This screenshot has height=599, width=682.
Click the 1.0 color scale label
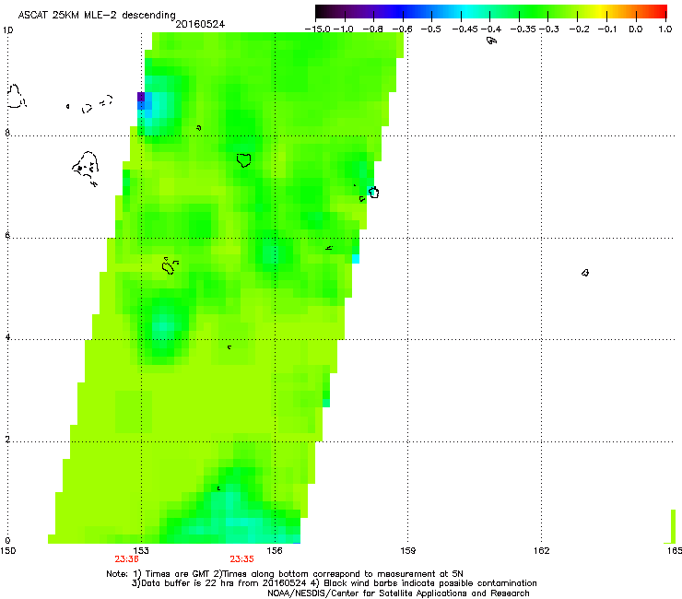point(665,29)
